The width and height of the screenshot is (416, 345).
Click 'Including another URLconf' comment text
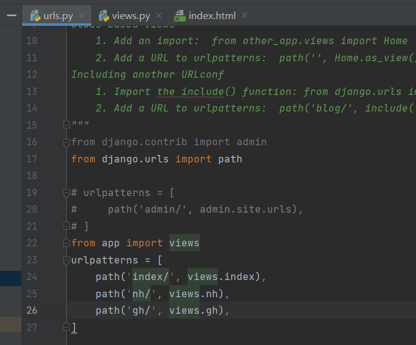148,75
